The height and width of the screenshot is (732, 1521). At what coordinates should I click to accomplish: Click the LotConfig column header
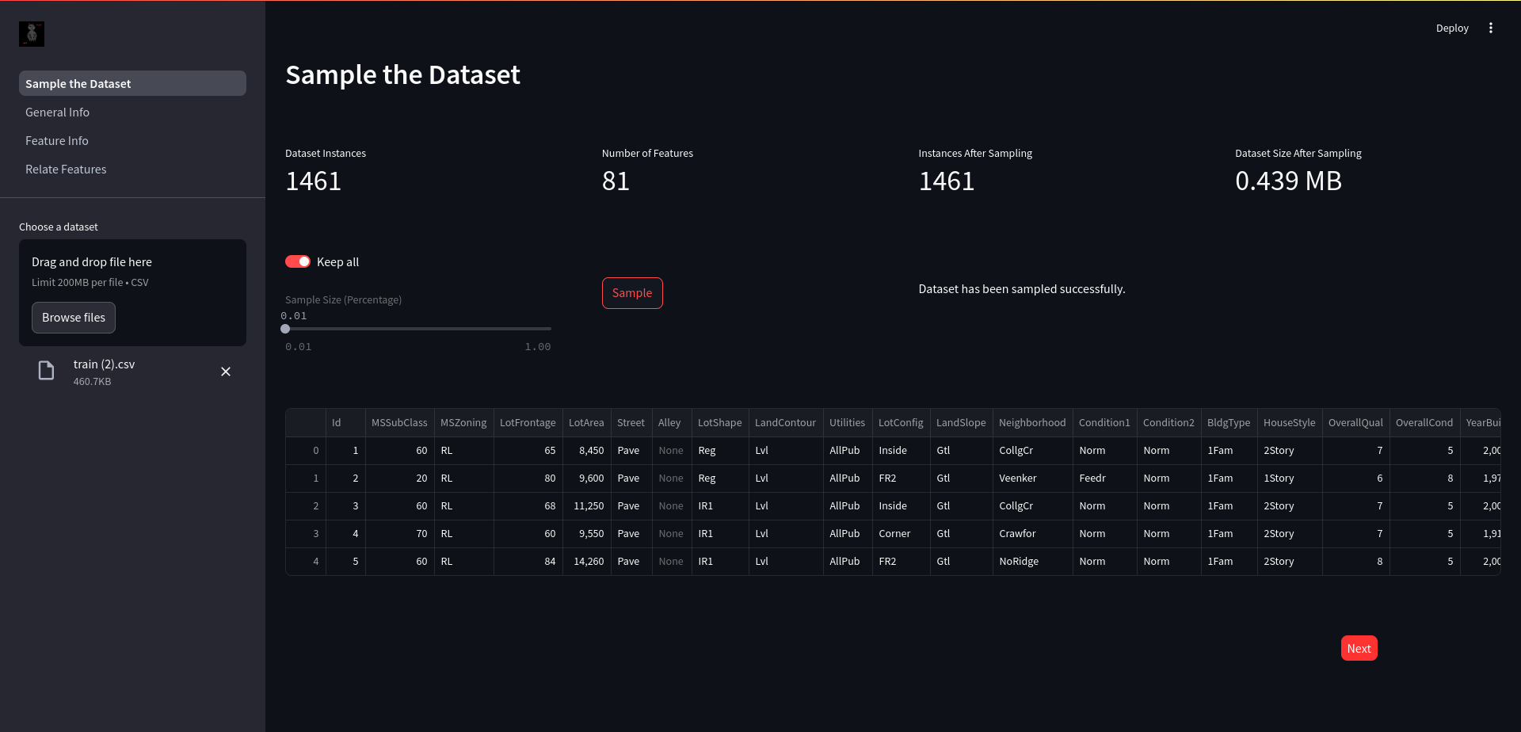coord(901,422)
